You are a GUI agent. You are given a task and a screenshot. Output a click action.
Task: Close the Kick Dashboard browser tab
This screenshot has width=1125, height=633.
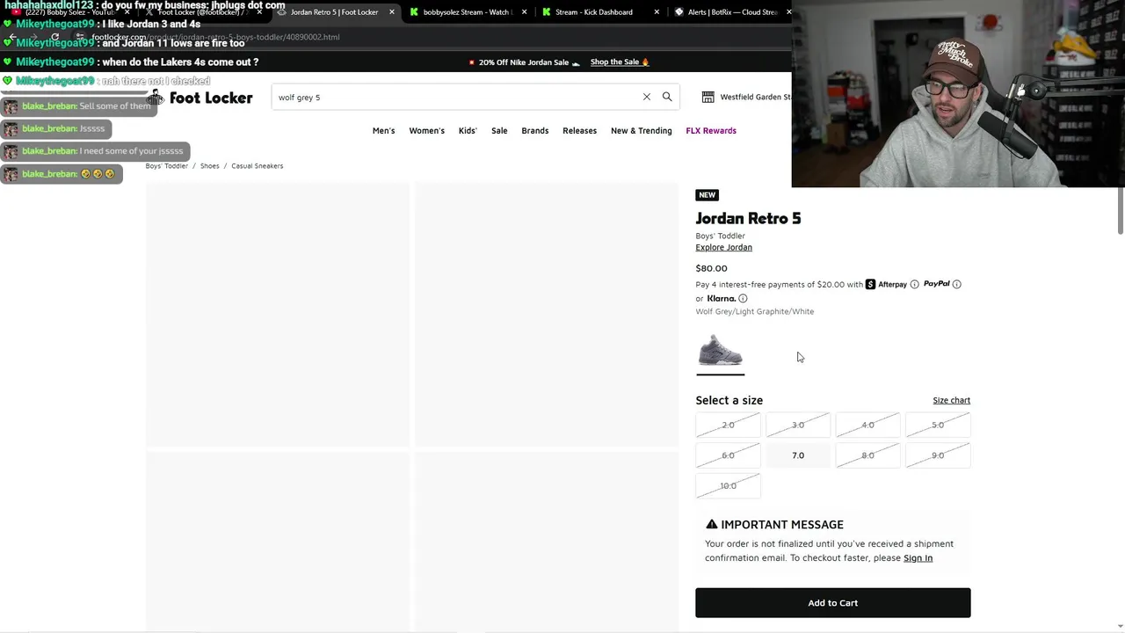(657, 12)
